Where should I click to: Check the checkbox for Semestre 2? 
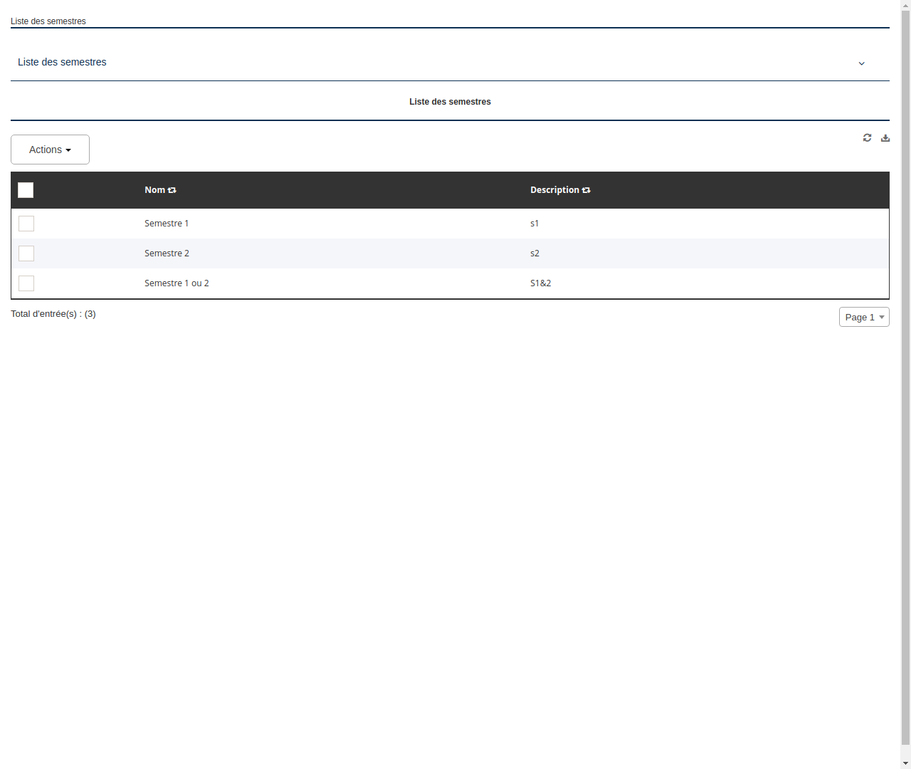(x=26, y=253)
